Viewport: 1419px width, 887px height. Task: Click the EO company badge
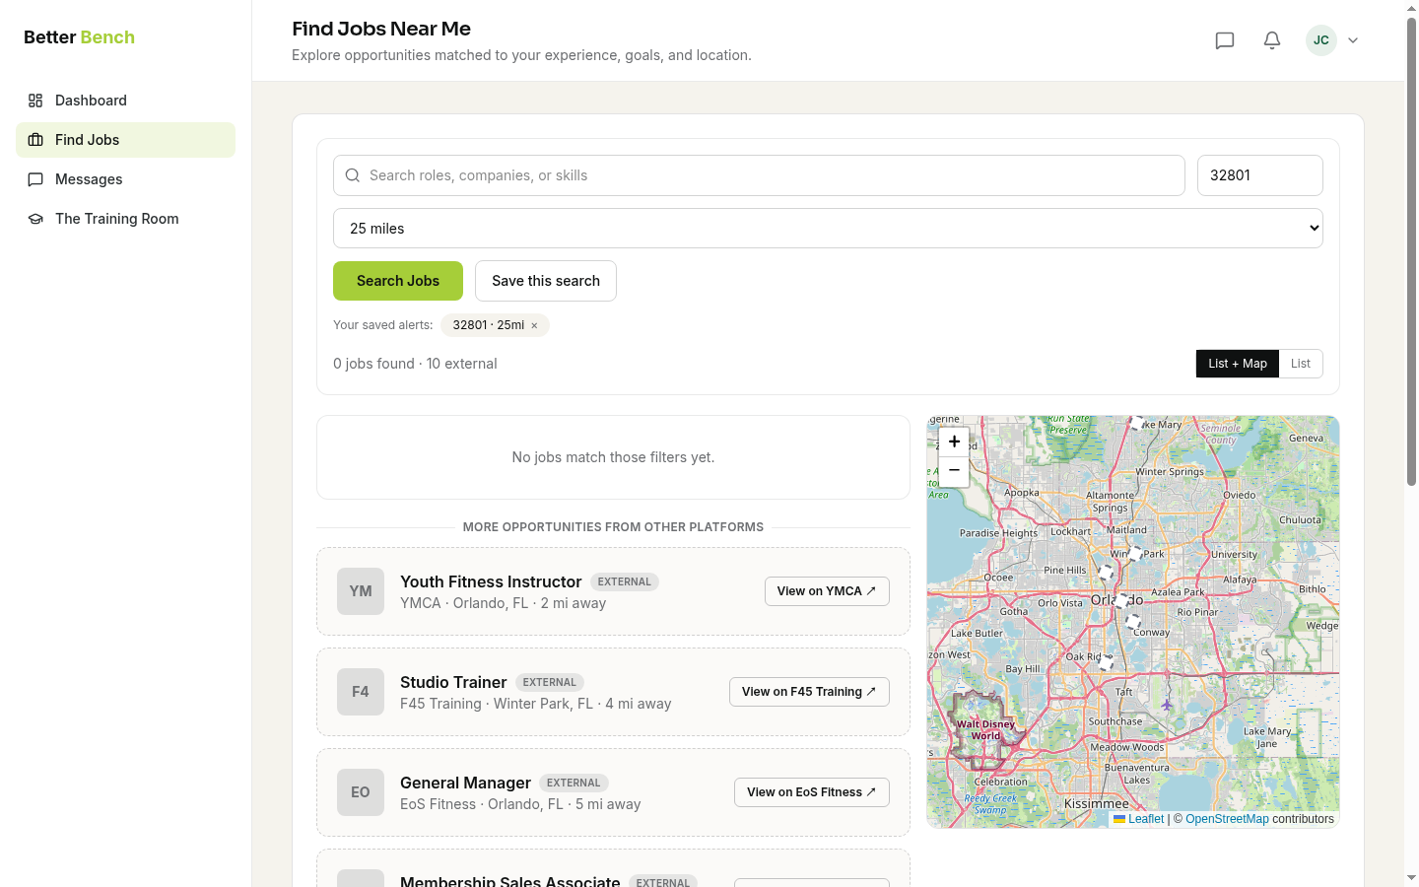(x=361, y=792)
